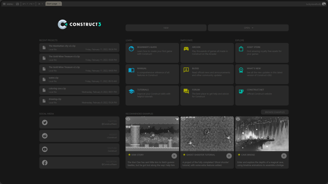328x184 pixels.
Task: Click file icon beside water.c3p
Action: [x=44, y=79]
